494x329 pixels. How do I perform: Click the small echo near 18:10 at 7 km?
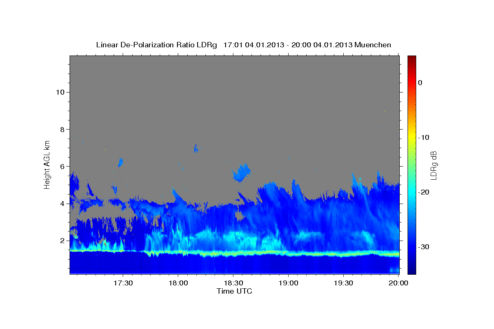tap(196, 148)
